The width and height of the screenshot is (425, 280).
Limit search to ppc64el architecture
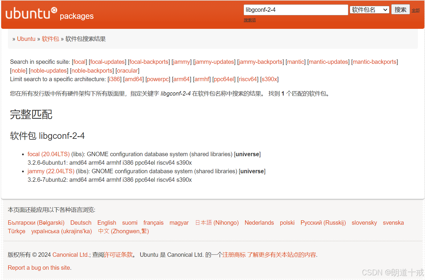click(x=224, y=79)
